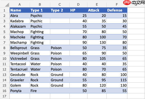Select row 8 header
Screen dimensions: 145x99
4,48
